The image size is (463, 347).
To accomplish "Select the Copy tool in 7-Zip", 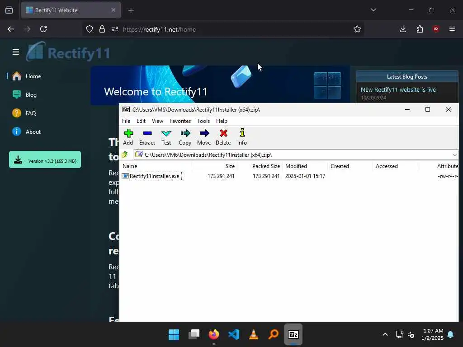I will pos(185,137).
